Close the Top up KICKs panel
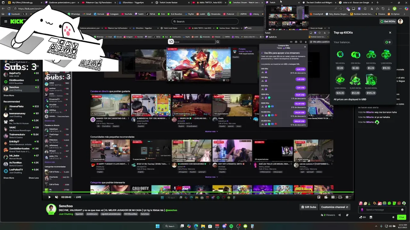This screenshot has width=410, height=230. [x=390, y=33]
